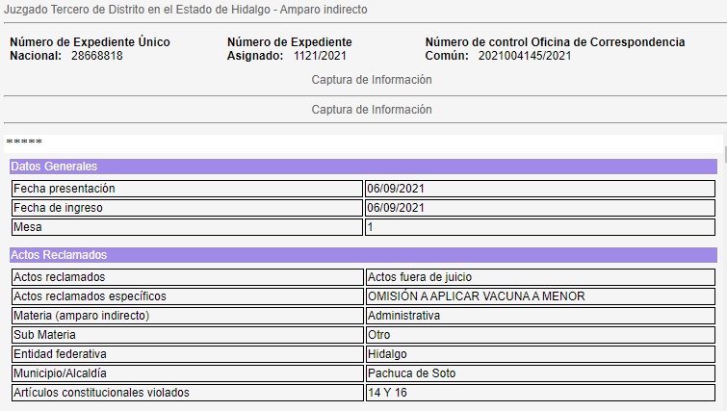Open the Sub Materia field showing Otro
The width and height of the screenshot is (727, 411).
coord(539,335)
